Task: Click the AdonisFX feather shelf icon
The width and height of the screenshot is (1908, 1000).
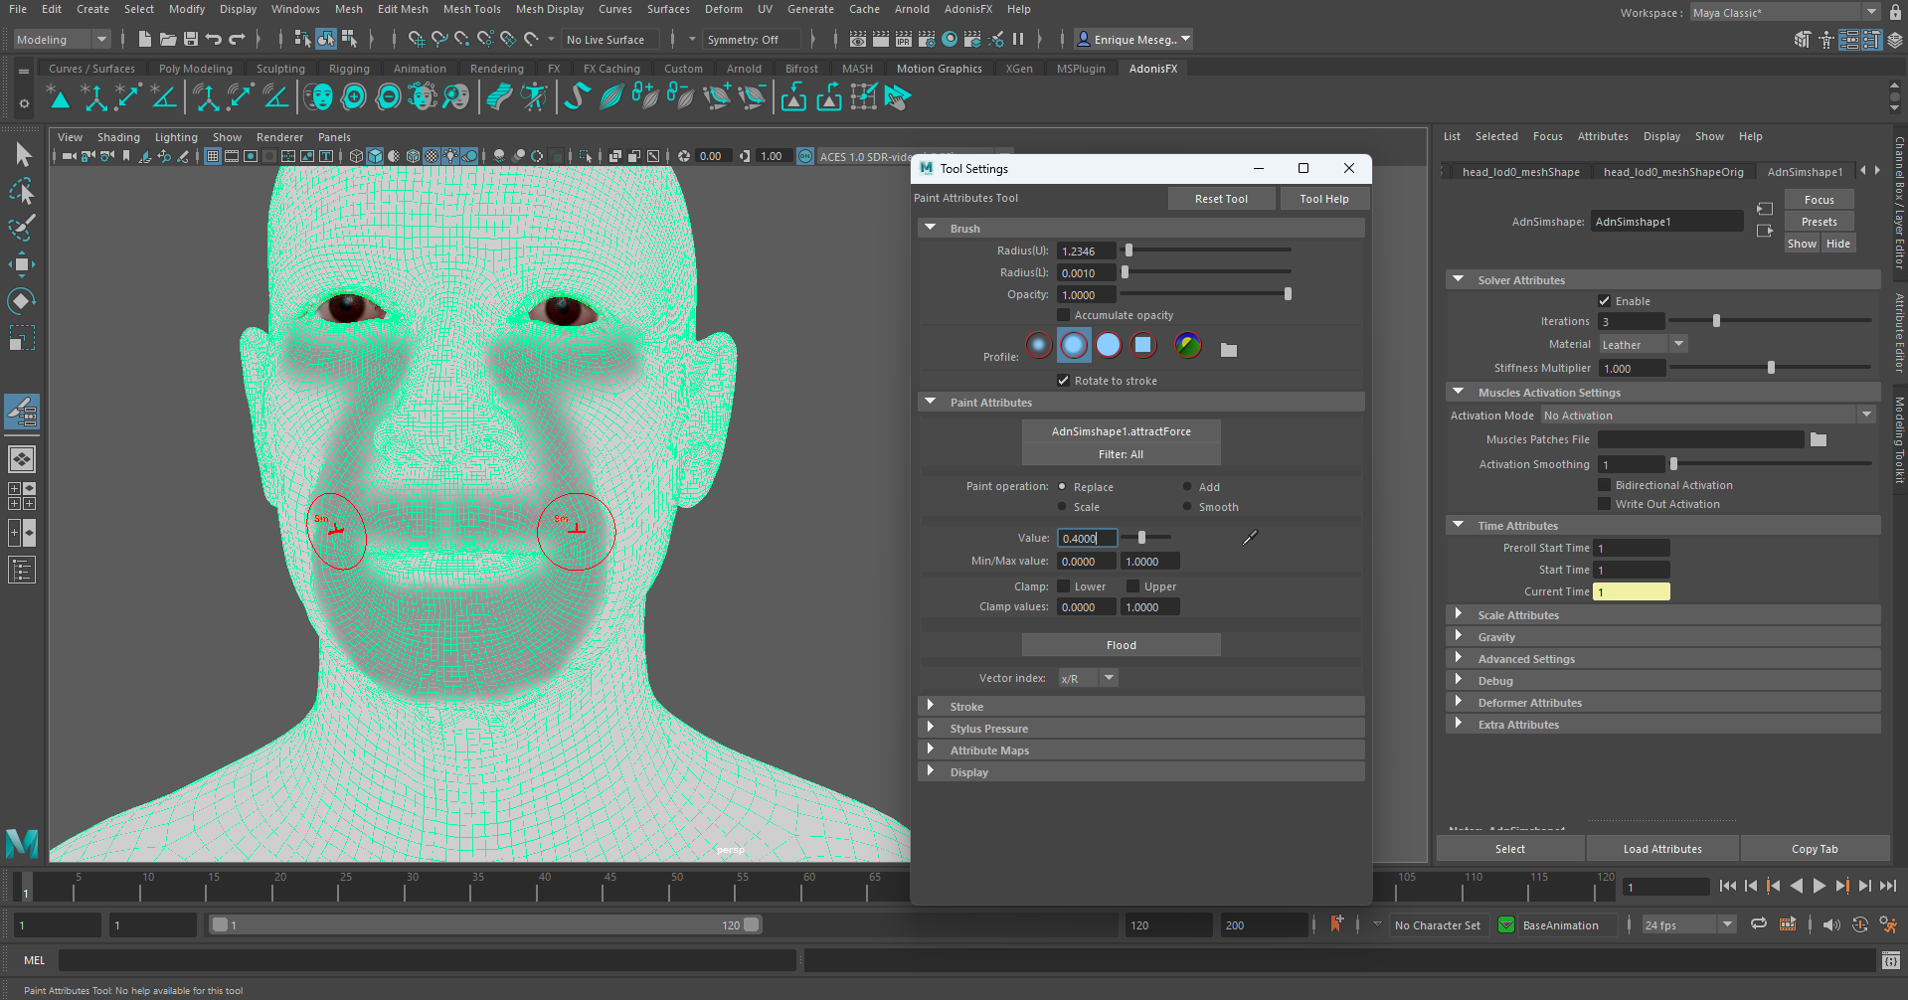Action: point(611,97)
